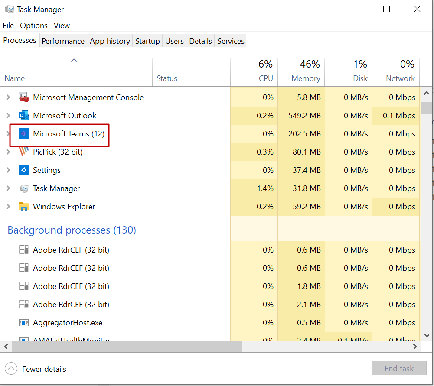Click the Task Manager title bar icon
Image resolution: width=434 pixels, height=386 pixels.
(10, 10)
